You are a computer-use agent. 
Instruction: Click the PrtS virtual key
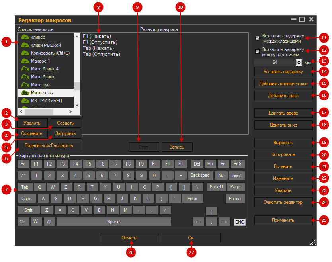point(238,164)
